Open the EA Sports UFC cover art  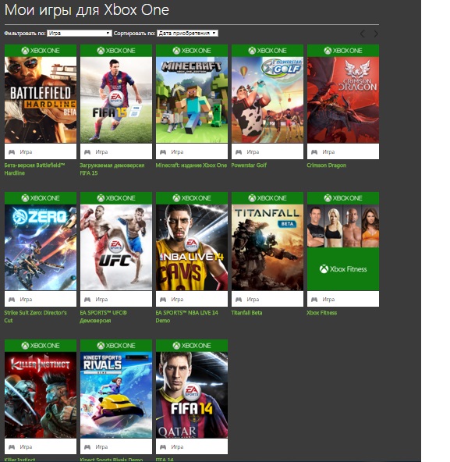pos(116,247)
